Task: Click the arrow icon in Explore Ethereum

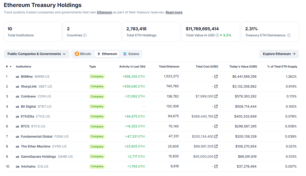Action: click(294, 54)
